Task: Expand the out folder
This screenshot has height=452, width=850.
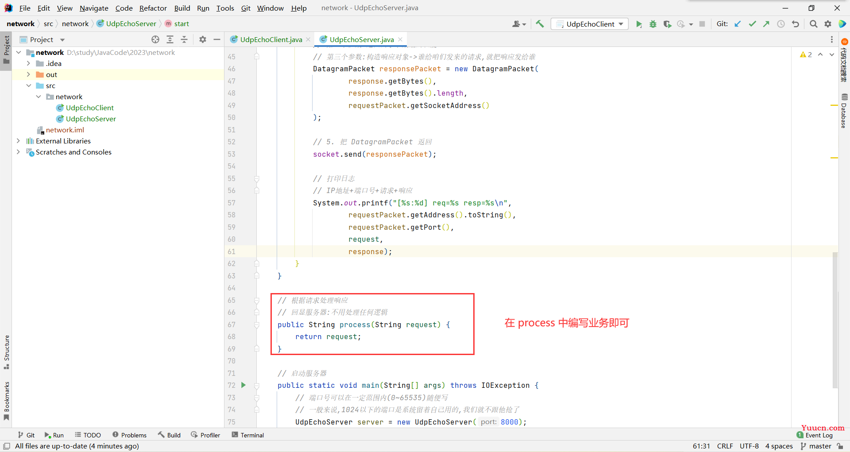Action: (x=28, y=74)
